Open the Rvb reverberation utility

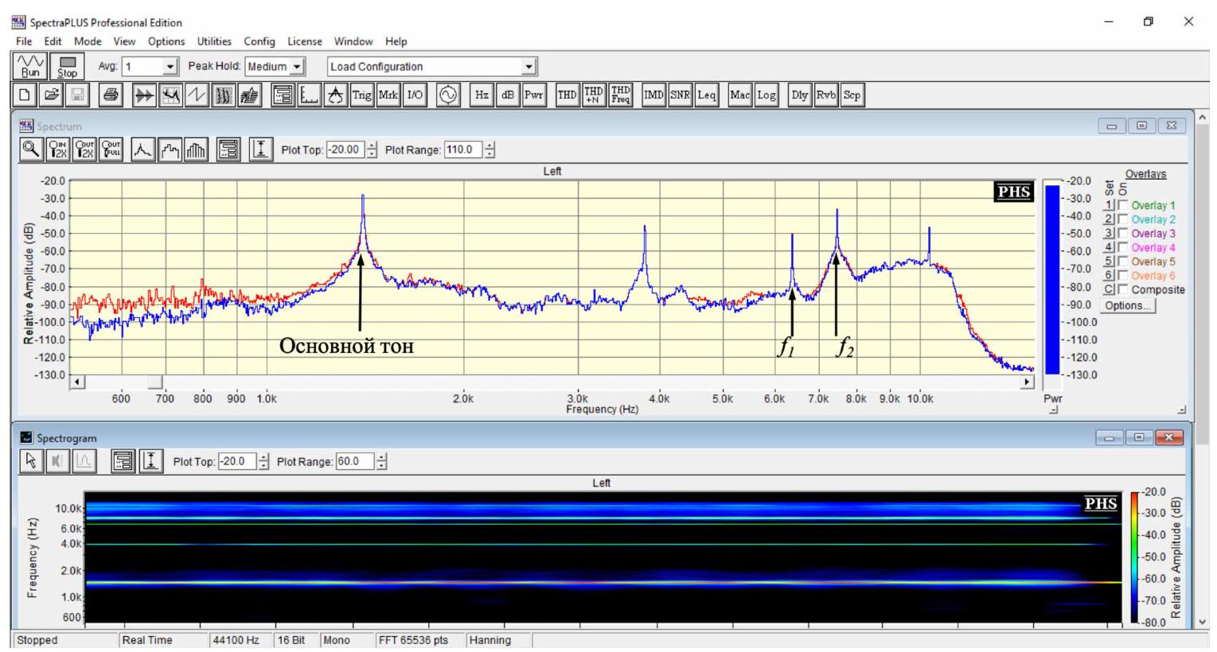pyautogui.click(x=826, y=95)
